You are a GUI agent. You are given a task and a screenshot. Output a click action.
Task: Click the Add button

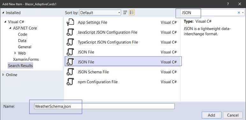point(212,115)
